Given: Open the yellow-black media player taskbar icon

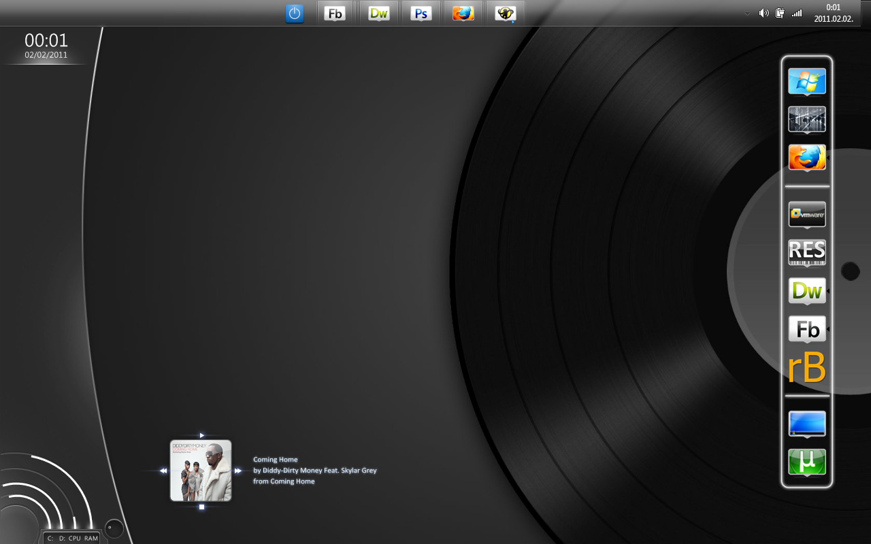Looking at the screenshot, I should click(505, 13).
